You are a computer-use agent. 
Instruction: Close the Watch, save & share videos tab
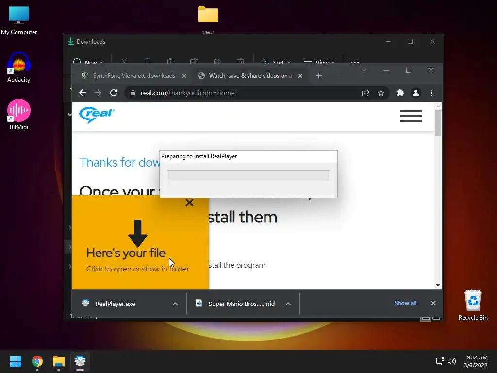(x=300, y=76)
